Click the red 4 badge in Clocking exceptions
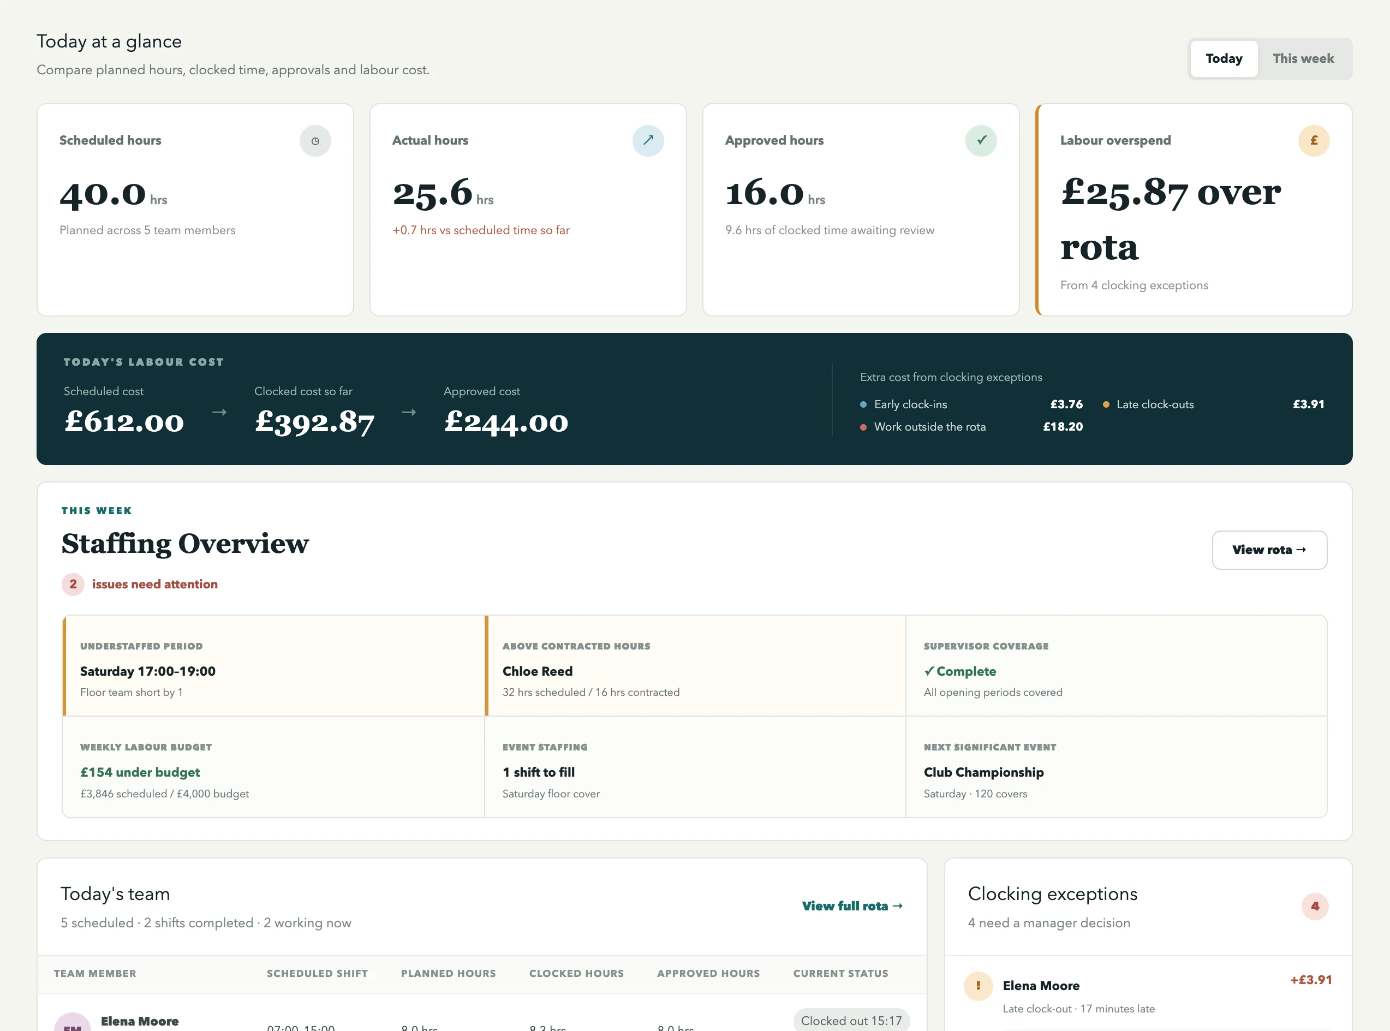Viewport: 1390px width, 1031px height. (1315, 906)
